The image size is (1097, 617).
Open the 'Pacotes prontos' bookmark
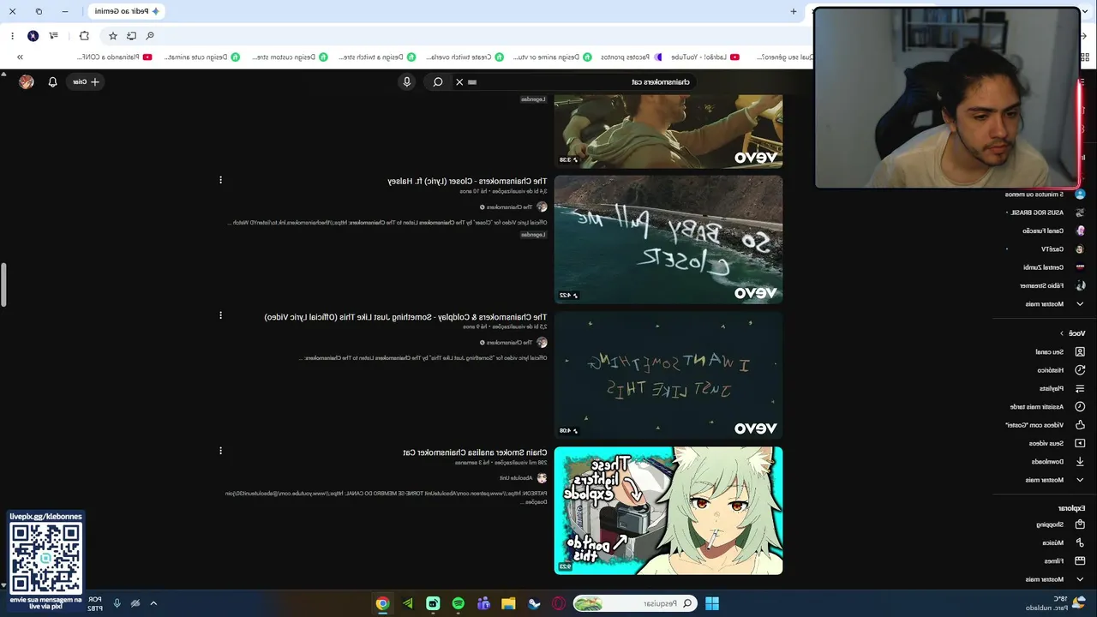coord(631,57)
